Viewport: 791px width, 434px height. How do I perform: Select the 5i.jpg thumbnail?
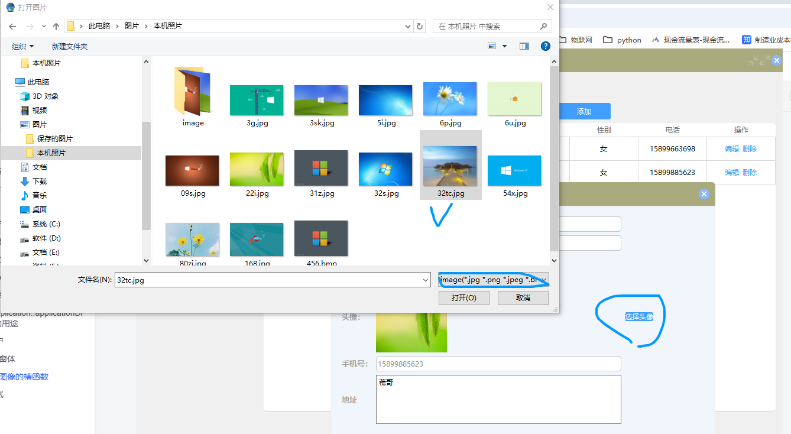pos(385,100)
